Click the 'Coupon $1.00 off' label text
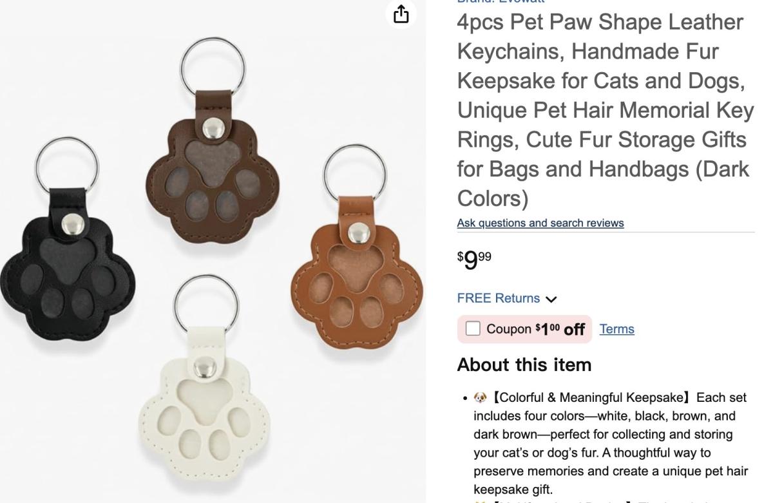The width and height of the screenshot is (773, 503). 535,329
